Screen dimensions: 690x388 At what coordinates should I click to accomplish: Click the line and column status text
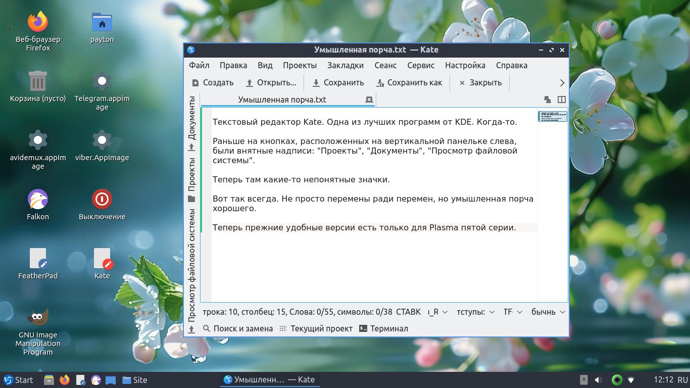297,312
